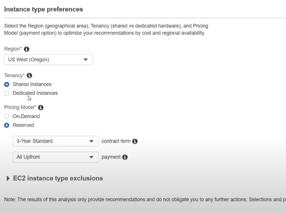Expand EC2 instance type exclusions section

coord(58,178)
